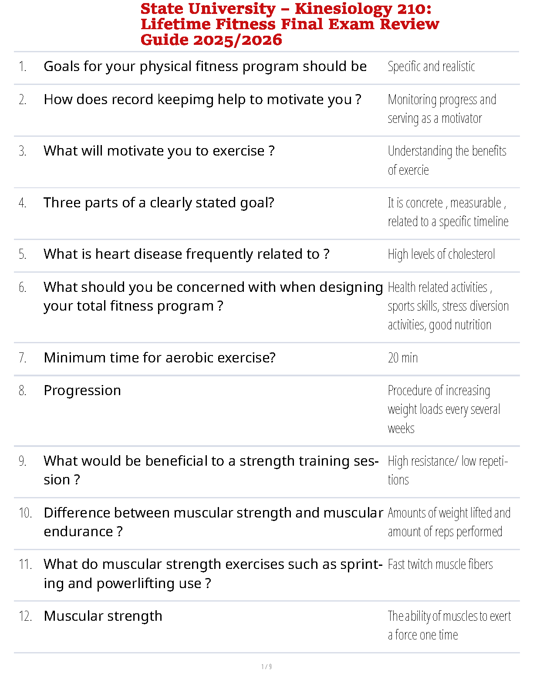The height and width of the screenshot is (690, 533).
Task: Click the 'High levels of cholesterol' answer
Action: click(441, 254)
